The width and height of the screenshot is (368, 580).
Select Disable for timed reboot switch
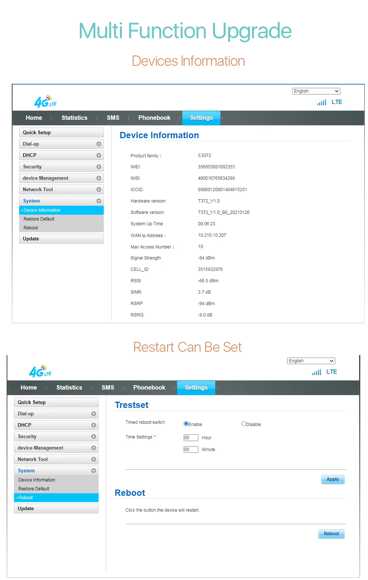pyautogui.click(x=244, y=424)
